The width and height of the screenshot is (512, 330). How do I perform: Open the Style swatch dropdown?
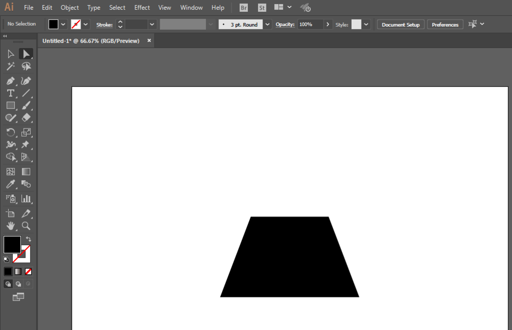[366, 24]
